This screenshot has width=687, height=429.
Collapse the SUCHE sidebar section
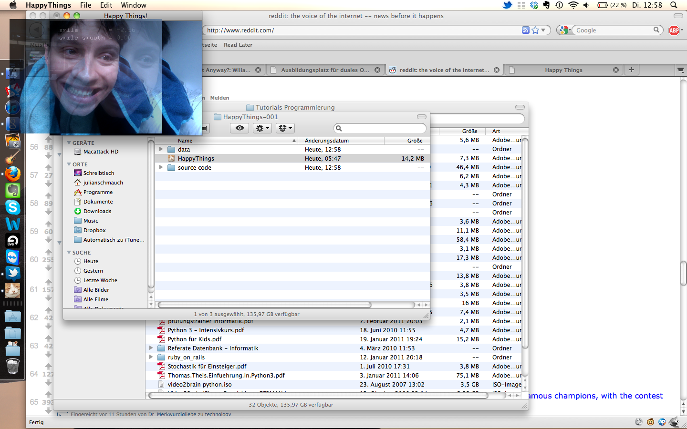[69, 253]
